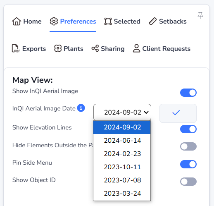Pick the 2023-03-24 date entry
This screenshot has width=214, height=206.
(122, 194)
